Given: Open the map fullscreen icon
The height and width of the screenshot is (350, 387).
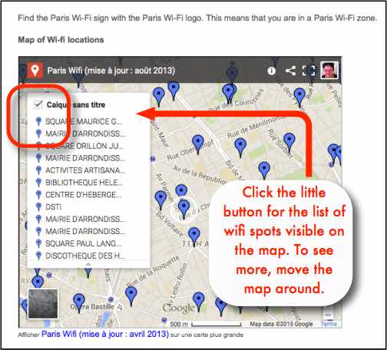Looking at the screenshot, I should [x=309, y=71].
